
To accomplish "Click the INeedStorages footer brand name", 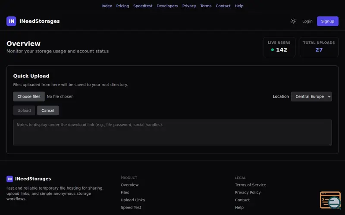I will (33, 179).
